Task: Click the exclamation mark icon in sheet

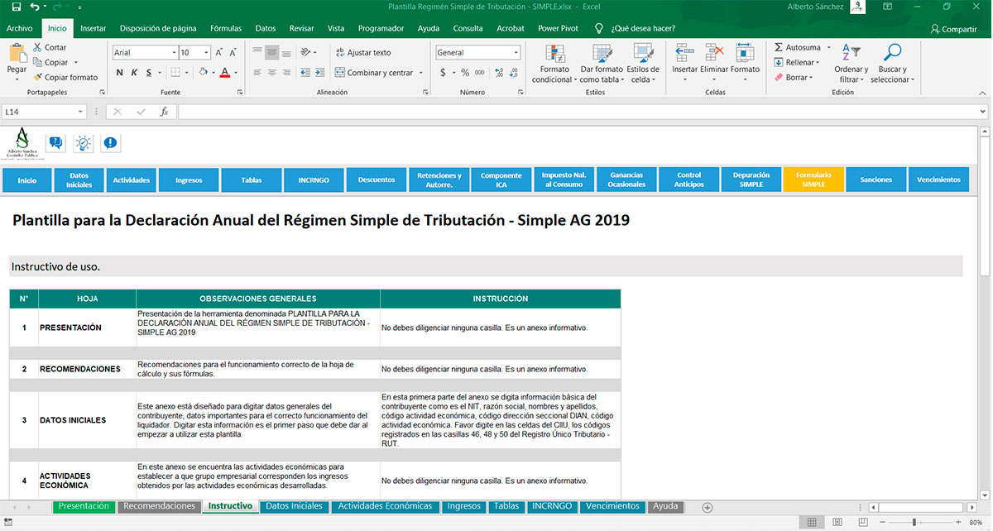Action: point(110,142)
